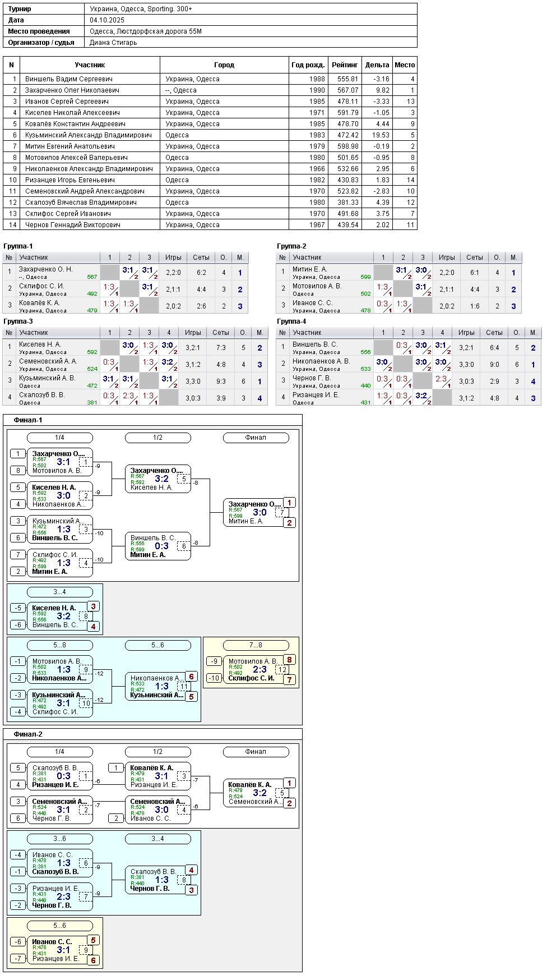The height and width of the screenshot is (975, 547).
Task: Open the Группа-4 heading
Action: [x=291, y=321]
